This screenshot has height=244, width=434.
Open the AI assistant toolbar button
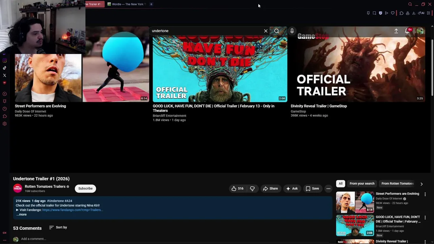(421, 13)
